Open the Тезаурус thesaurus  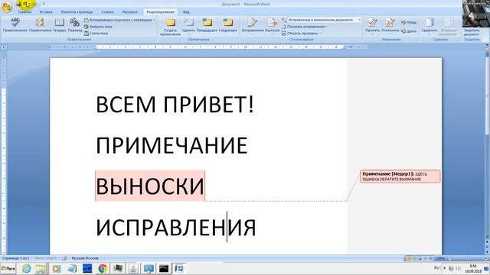click(60, 25)
